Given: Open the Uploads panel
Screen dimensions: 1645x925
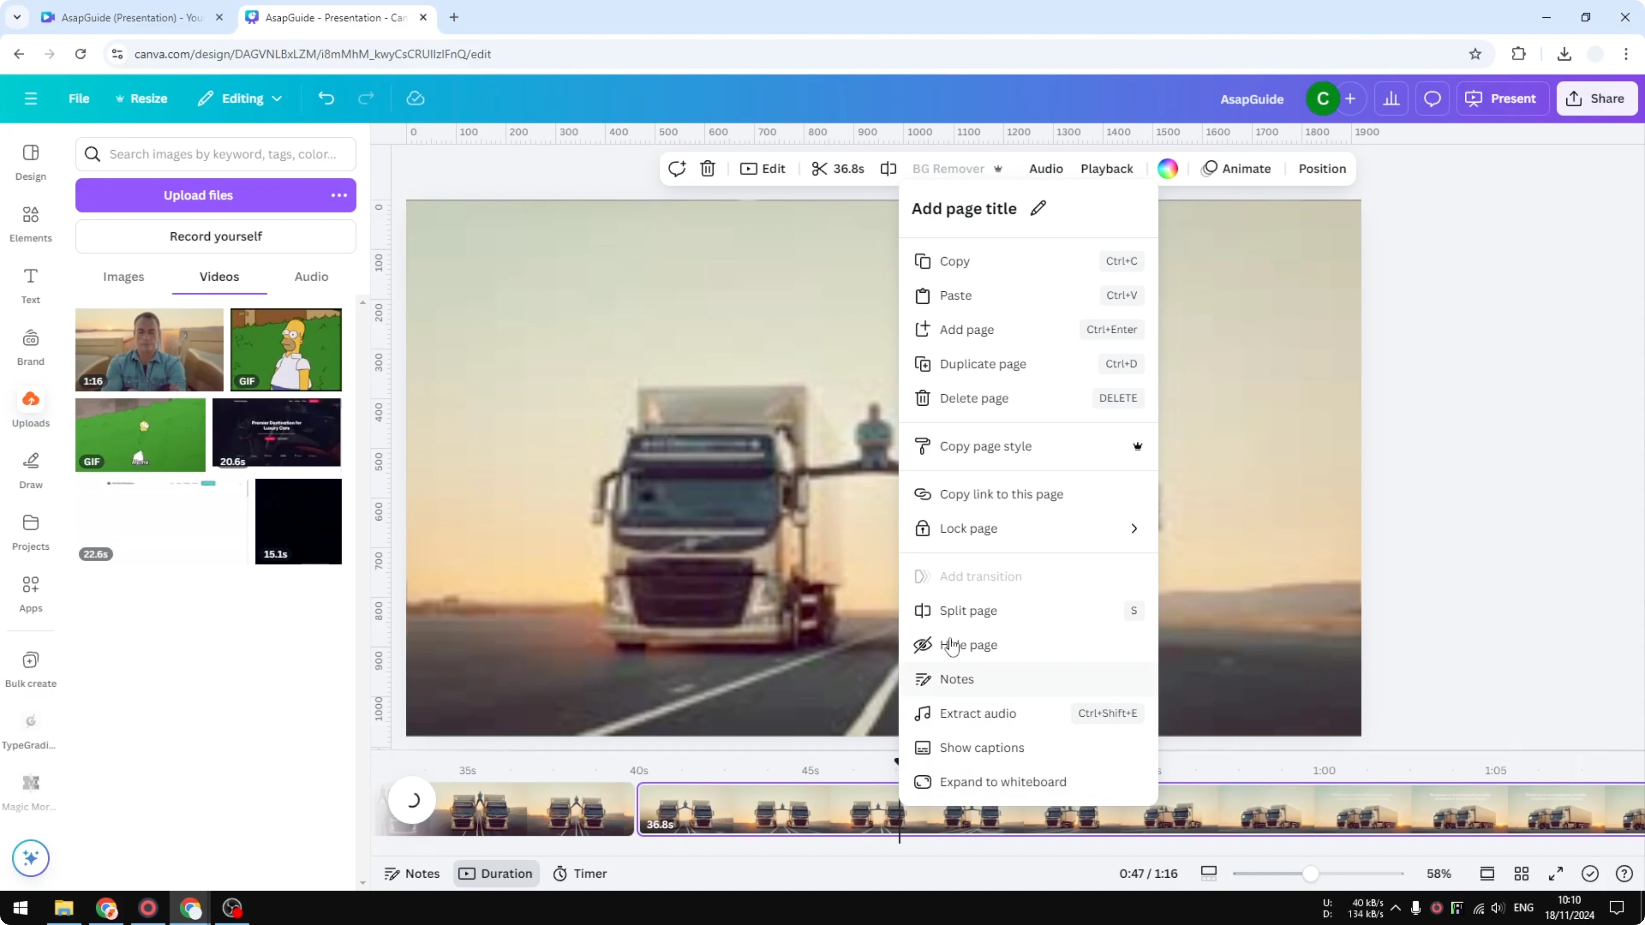Looking at the screenshot, I should [x=30, y=407].
